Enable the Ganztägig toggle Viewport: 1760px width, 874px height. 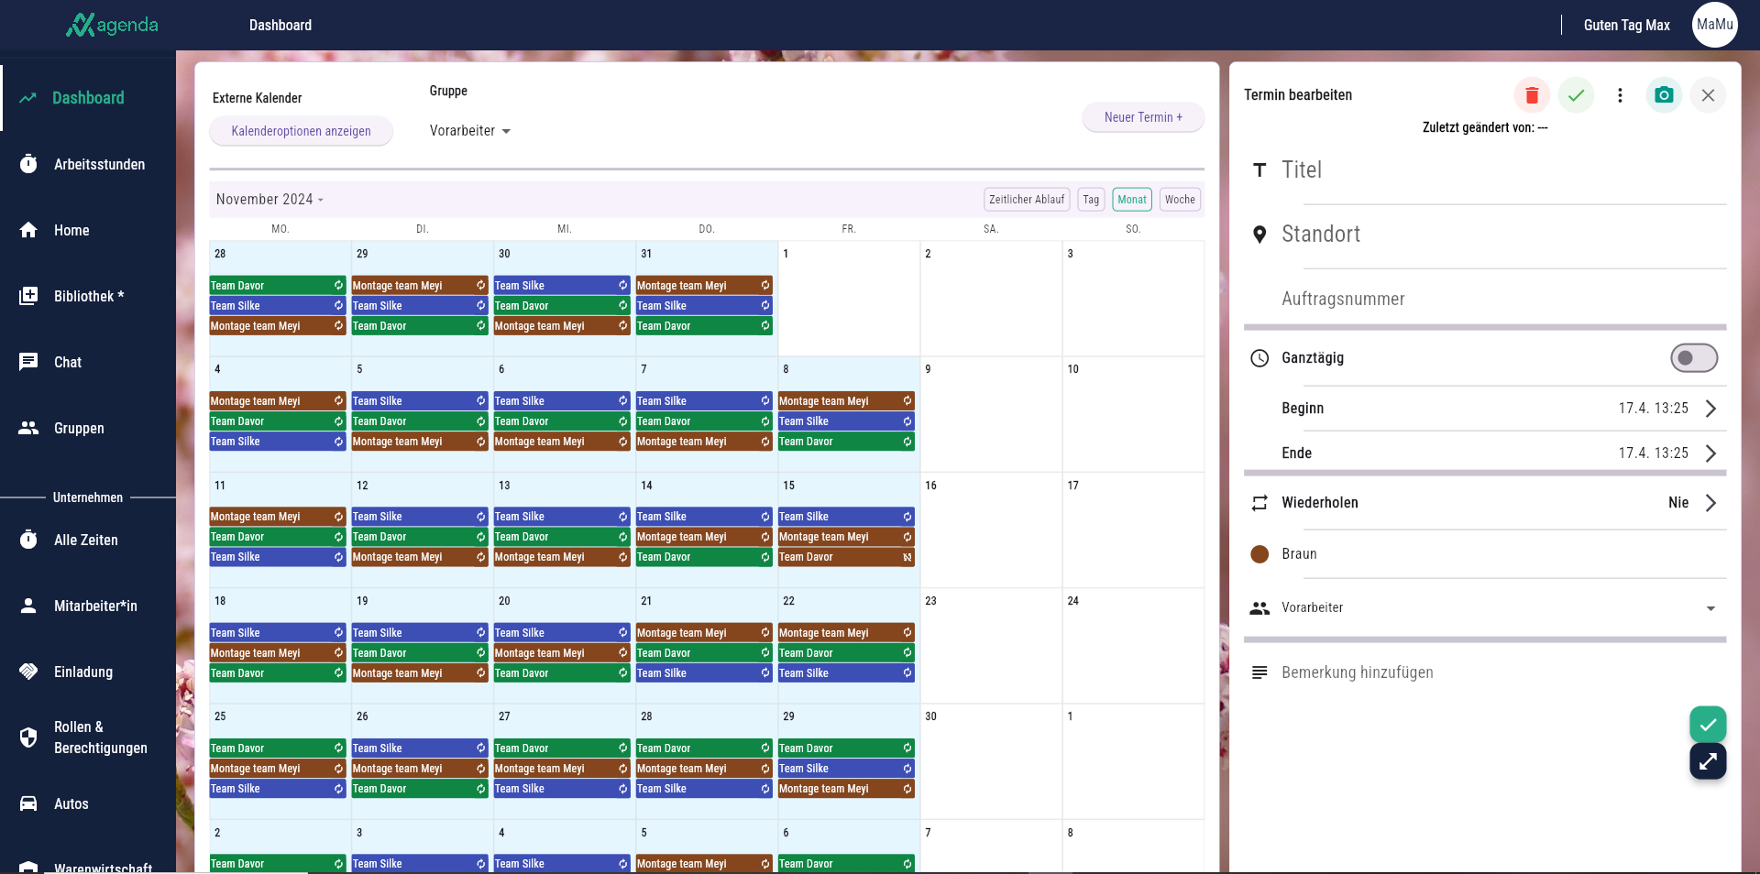[x=1694, y=358]
